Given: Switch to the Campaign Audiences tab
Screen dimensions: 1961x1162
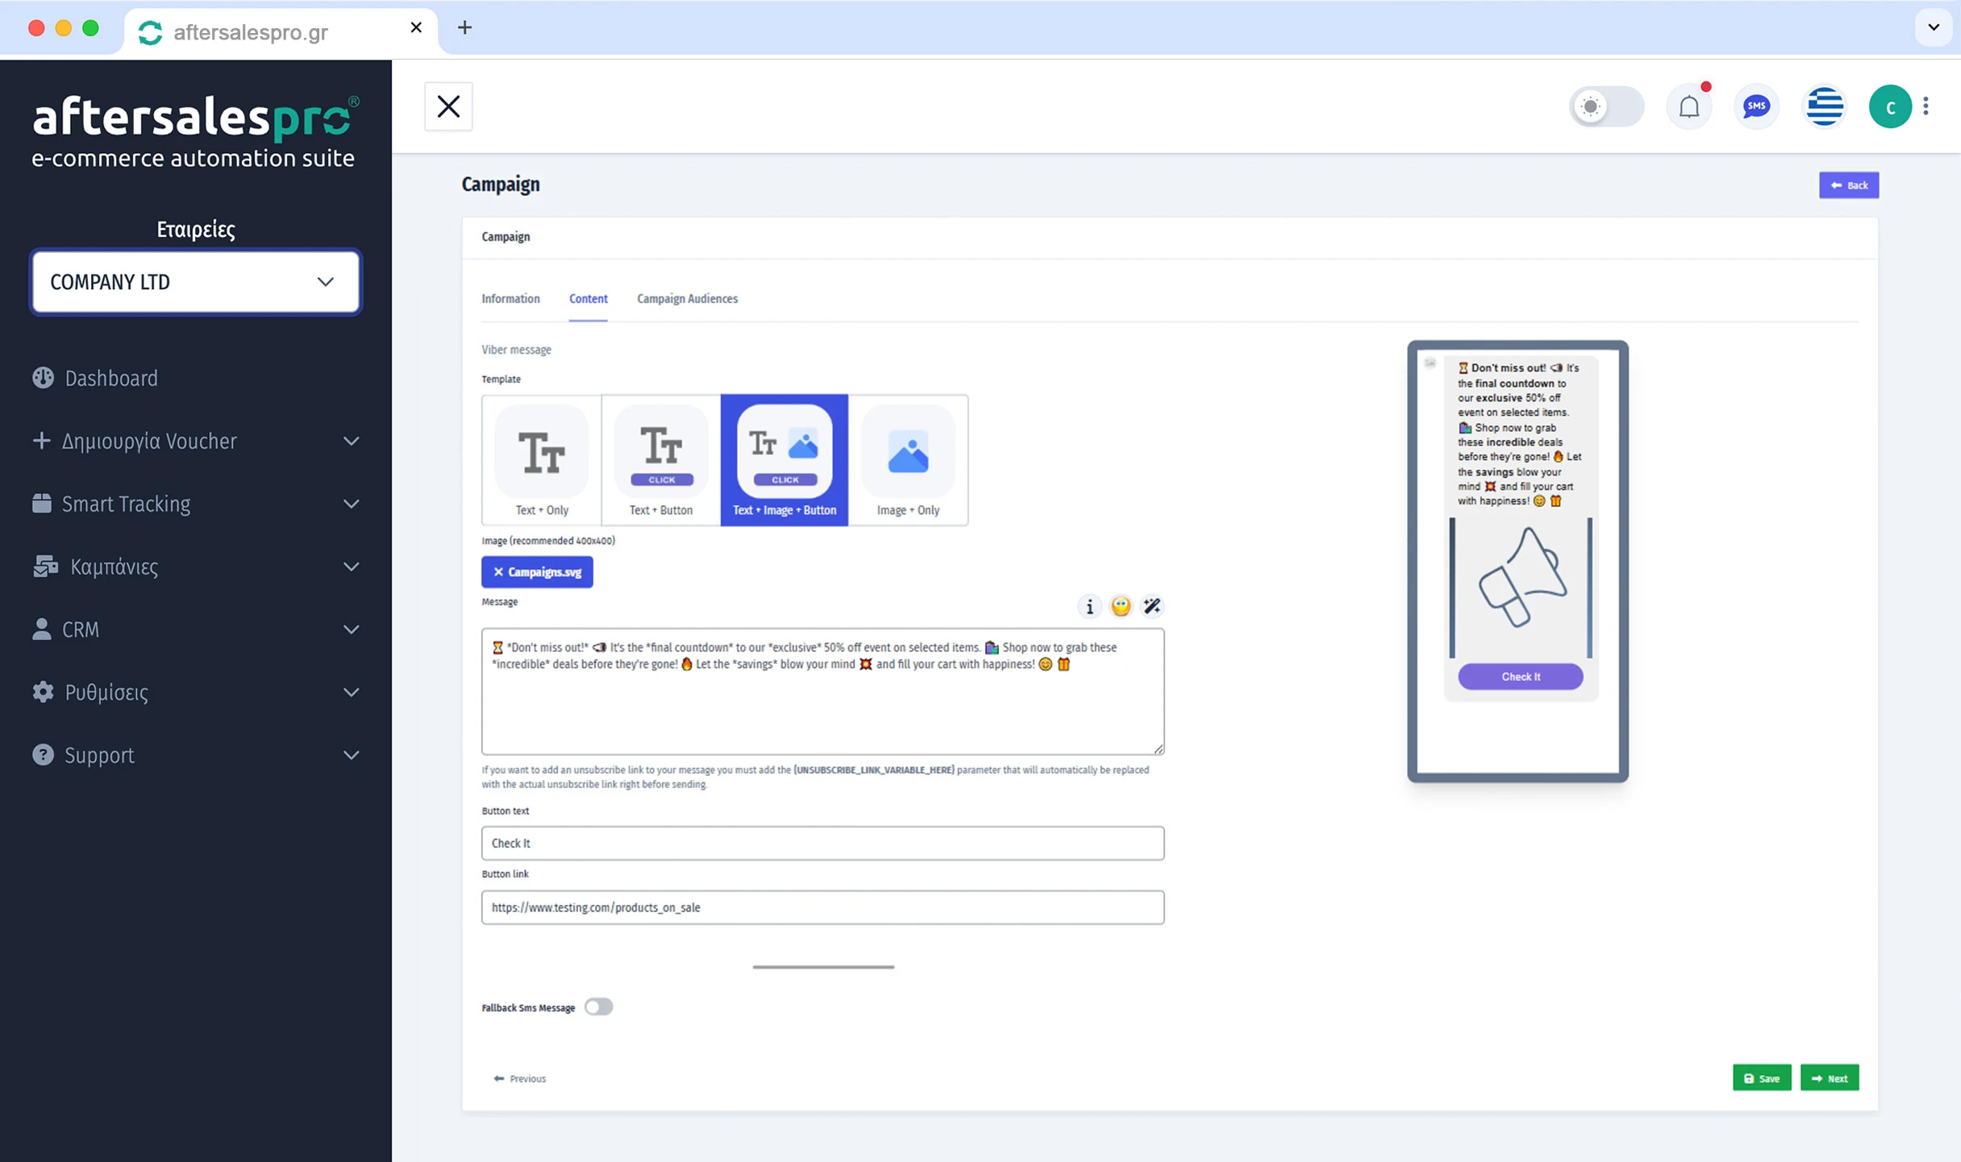Looking at the screenshot, I should point(686,298).
